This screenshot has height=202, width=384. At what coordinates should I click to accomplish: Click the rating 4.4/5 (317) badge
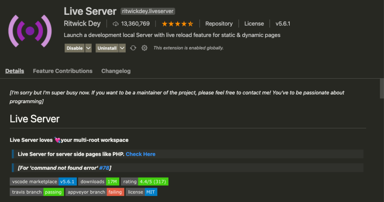[144, 182]
